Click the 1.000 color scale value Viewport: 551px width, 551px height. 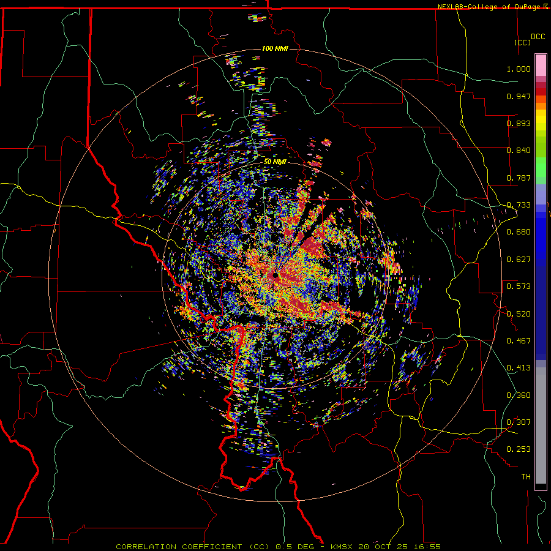(x=519, y=69)
